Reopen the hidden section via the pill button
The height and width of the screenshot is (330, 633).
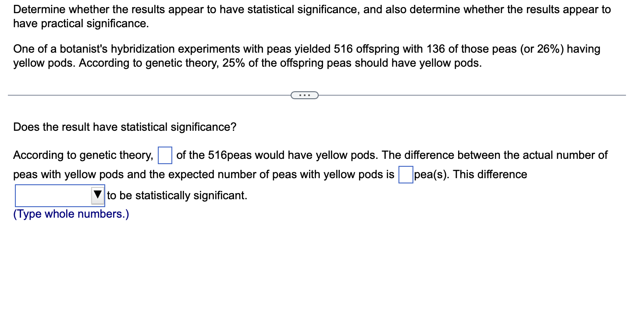pyautogui.click(x=305, y=95)
